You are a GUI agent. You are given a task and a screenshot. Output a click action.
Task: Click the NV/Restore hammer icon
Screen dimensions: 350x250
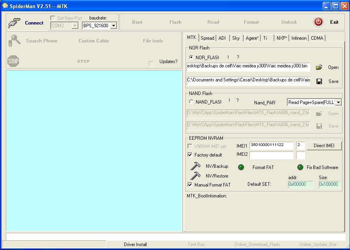[x=195, y=176]
